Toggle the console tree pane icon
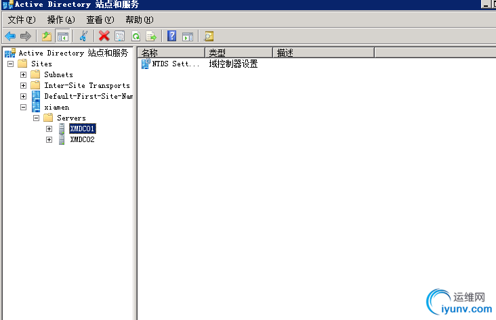496x320 pixels. tap(62, 36)
